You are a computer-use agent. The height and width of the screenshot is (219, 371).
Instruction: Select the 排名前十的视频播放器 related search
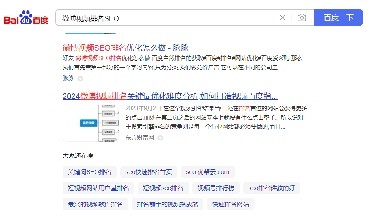point(168,204)
